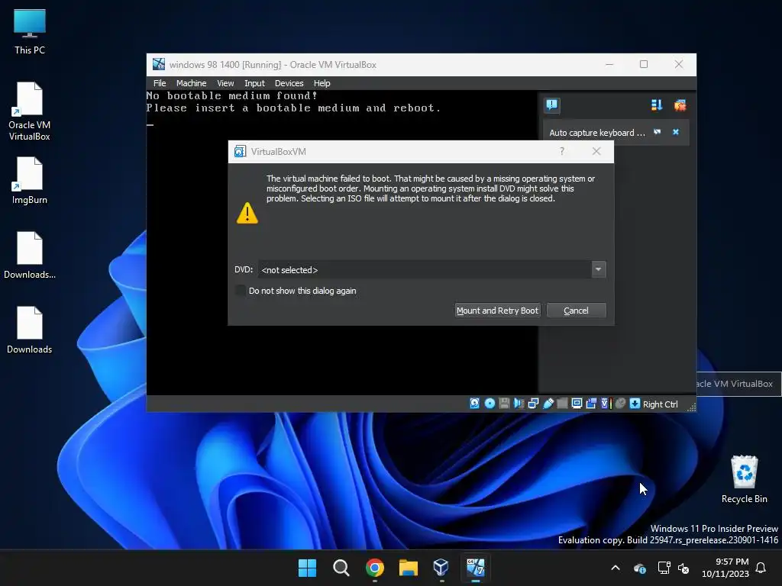Click the display status bar icon

tap(577, 404)
